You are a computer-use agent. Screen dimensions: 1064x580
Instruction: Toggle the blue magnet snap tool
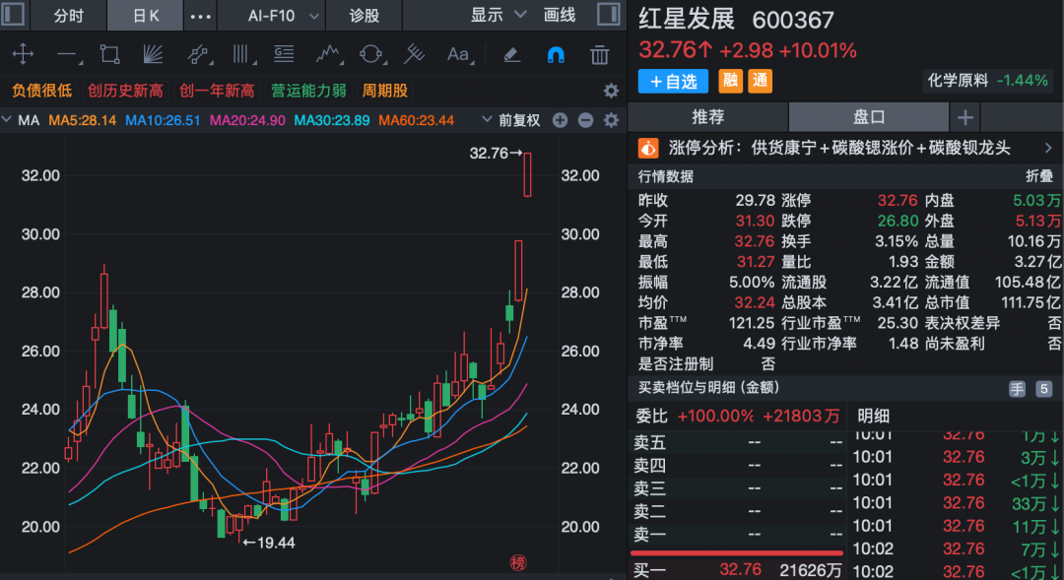[x=556, y=54]
